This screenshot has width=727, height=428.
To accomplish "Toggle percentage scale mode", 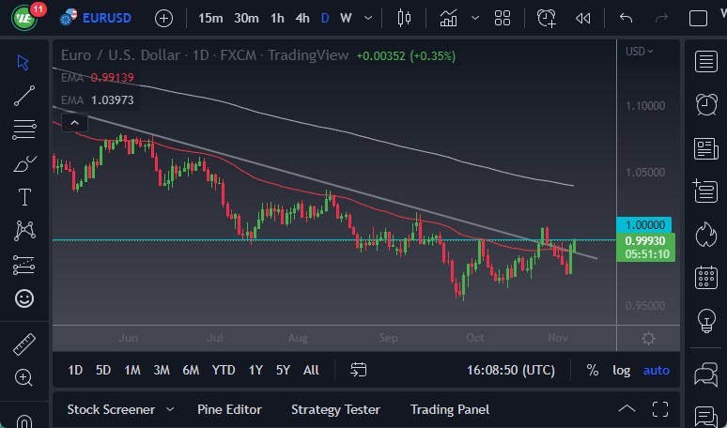I will (593, 370).
